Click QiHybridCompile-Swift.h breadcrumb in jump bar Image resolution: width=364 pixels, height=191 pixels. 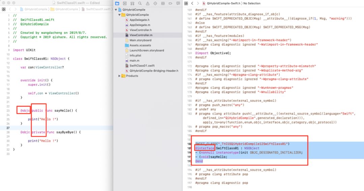[223, 3]
